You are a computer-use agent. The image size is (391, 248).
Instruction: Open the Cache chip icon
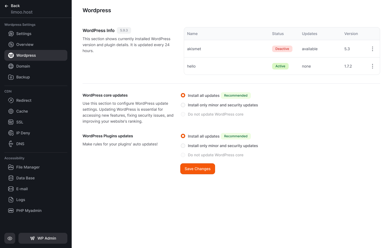click(11, 111)
